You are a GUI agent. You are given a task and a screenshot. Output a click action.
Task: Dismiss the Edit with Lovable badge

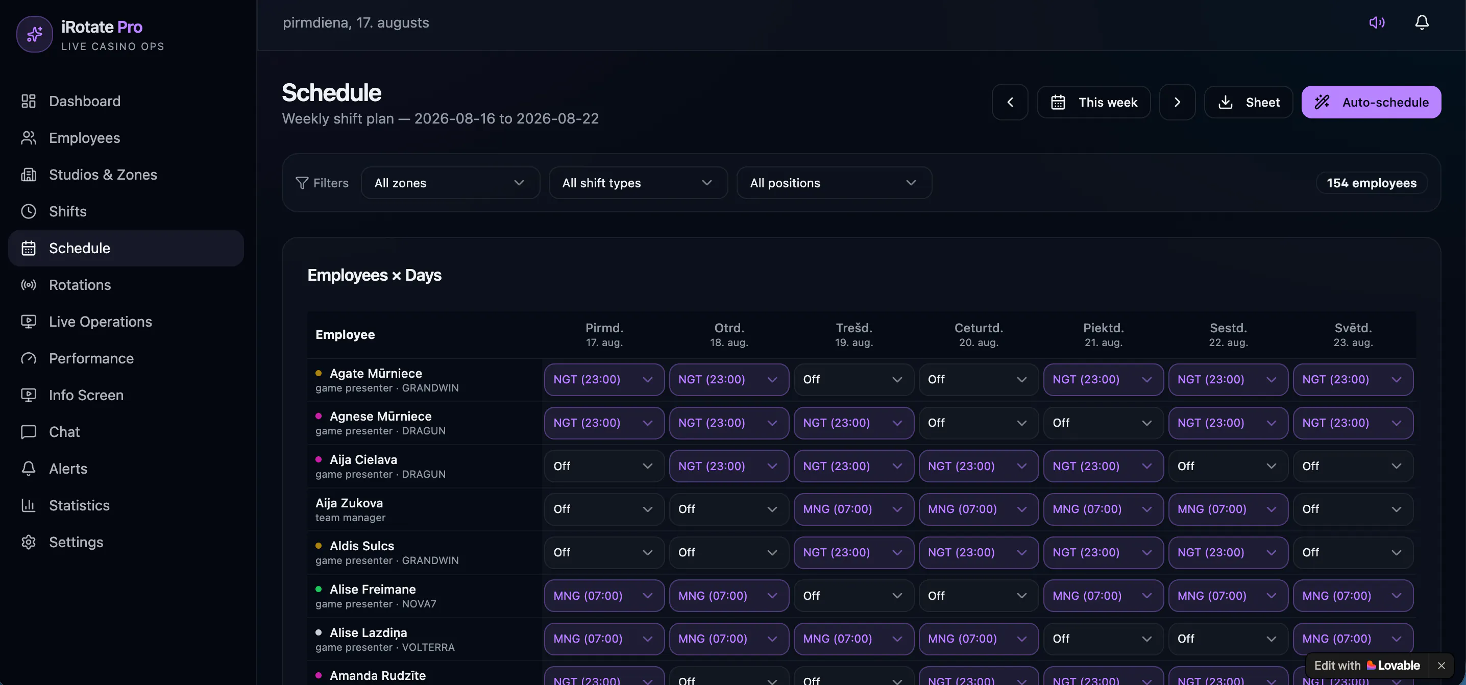click(1441, 665)
